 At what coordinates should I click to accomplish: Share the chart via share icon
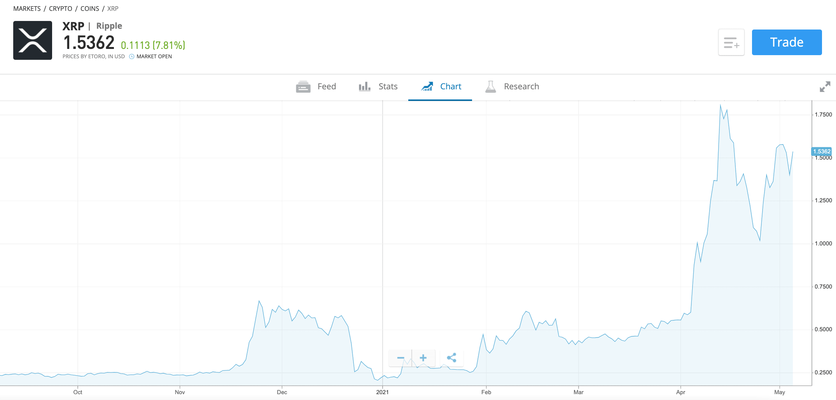tap(451, 358)
